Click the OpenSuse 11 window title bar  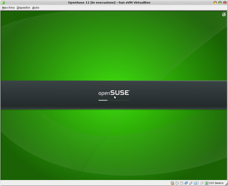click(114, 2)
